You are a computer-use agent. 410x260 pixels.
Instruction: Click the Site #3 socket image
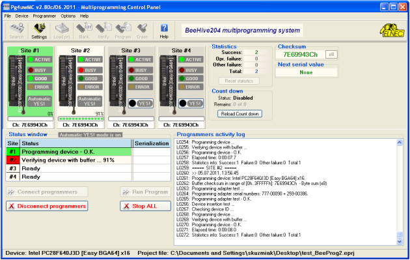[x=118, y=84]
